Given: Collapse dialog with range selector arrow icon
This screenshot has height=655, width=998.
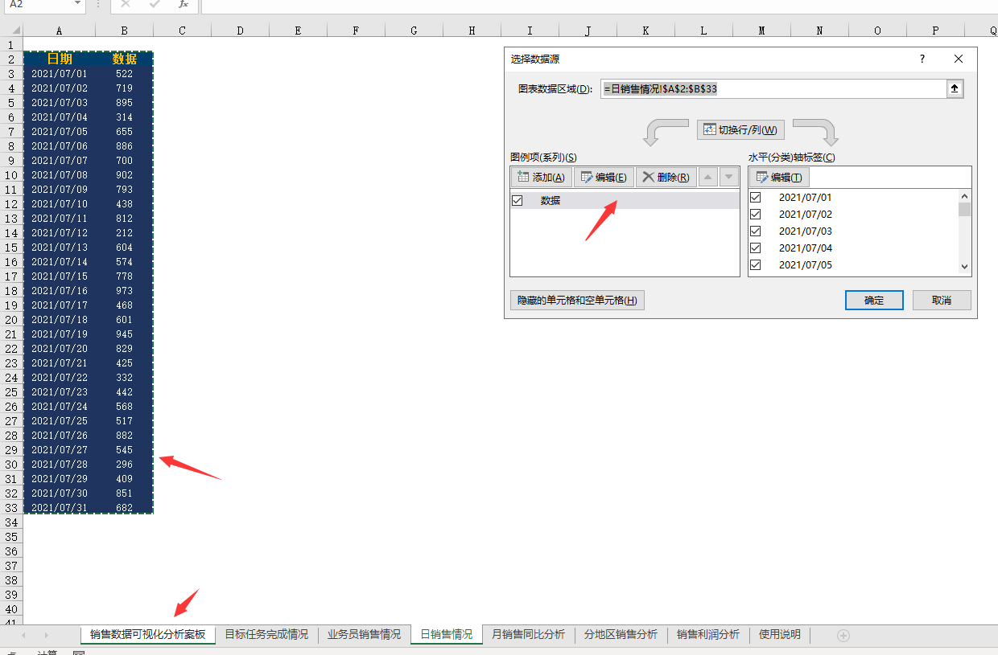Looking at the screenshot, I should (955, 89).
